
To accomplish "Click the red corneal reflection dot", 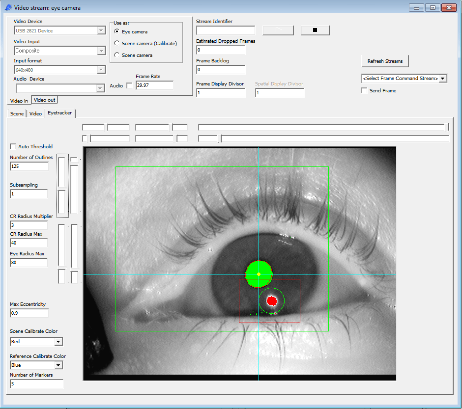I will 272,301.
